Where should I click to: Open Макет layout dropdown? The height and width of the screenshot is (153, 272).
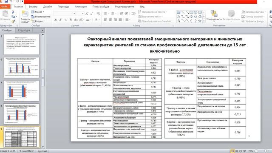click(x=38, y=12)
